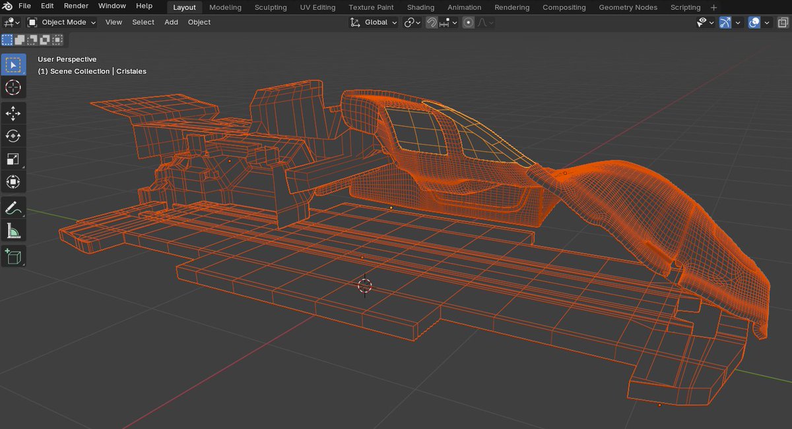Viewport: 792px width, 429px height.
Task: Open the Render menu in the top bar
Action: (75, 6)
